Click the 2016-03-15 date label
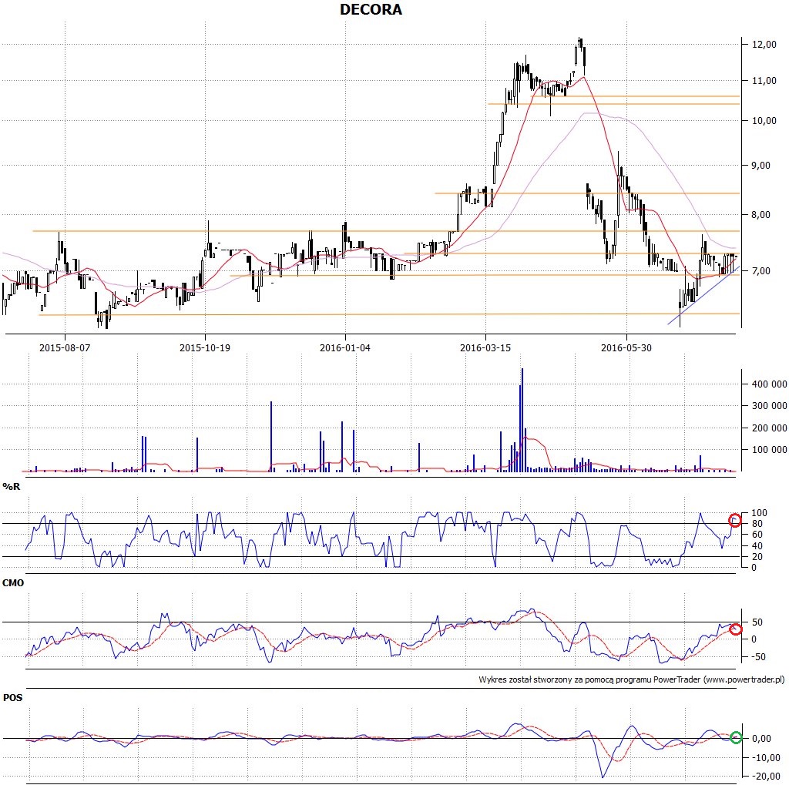 tap(485, 347)
